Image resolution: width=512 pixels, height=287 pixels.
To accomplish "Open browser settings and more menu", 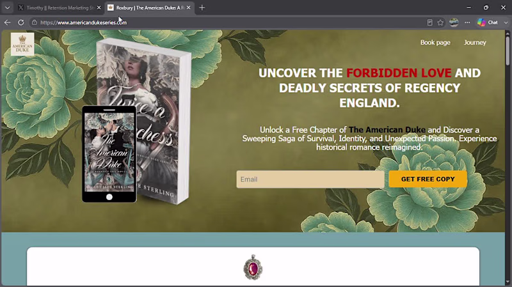I will pos(467,22).
